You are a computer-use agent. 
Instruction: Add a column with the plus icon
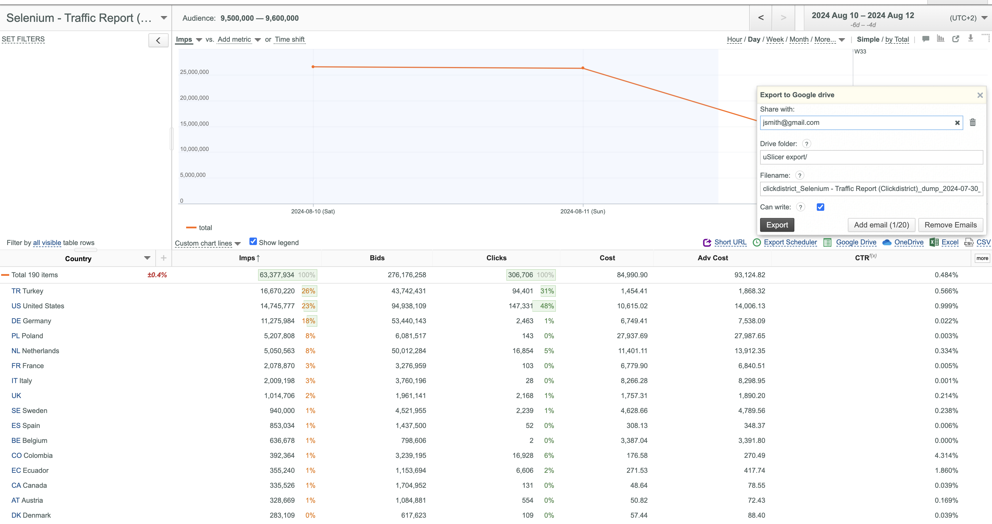pyautogui.click(x=164, y=258)
